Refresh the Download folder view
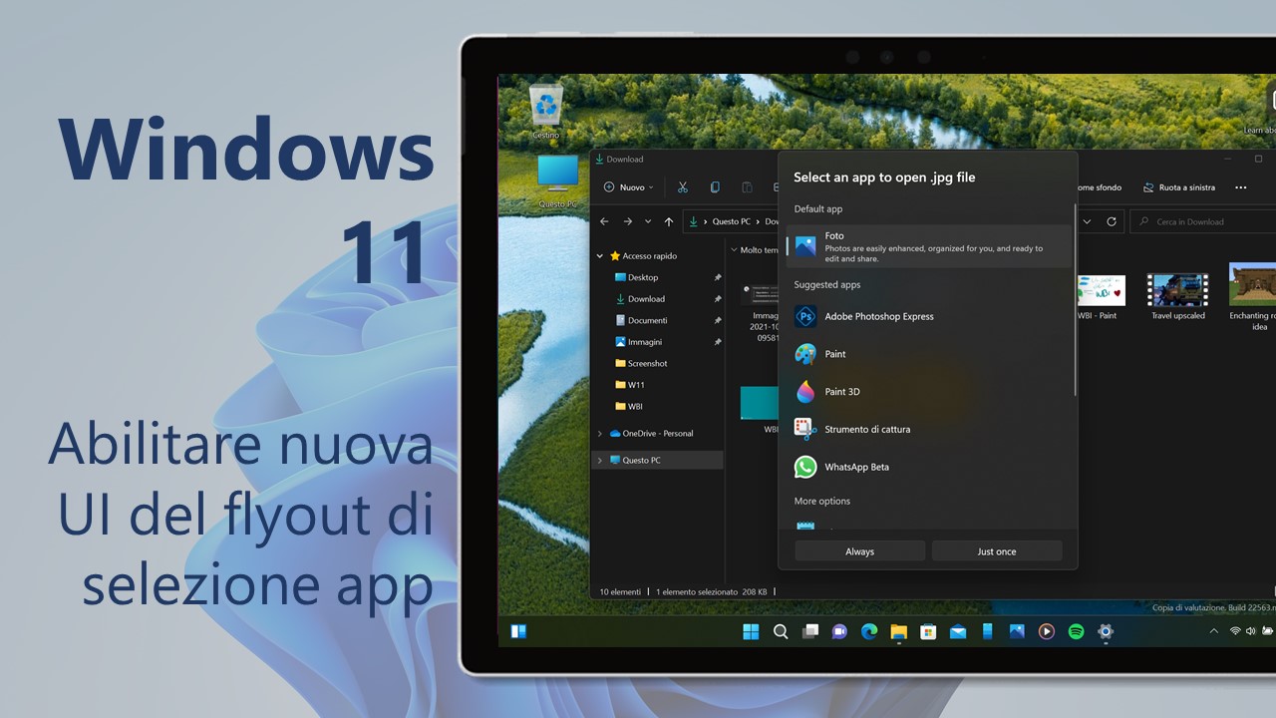1276x718 pixels. (x=1112, y=221)
